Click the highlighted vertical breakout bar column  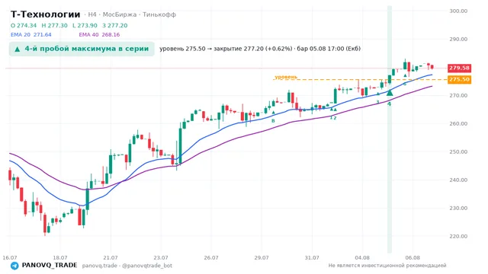pos(390,129)
